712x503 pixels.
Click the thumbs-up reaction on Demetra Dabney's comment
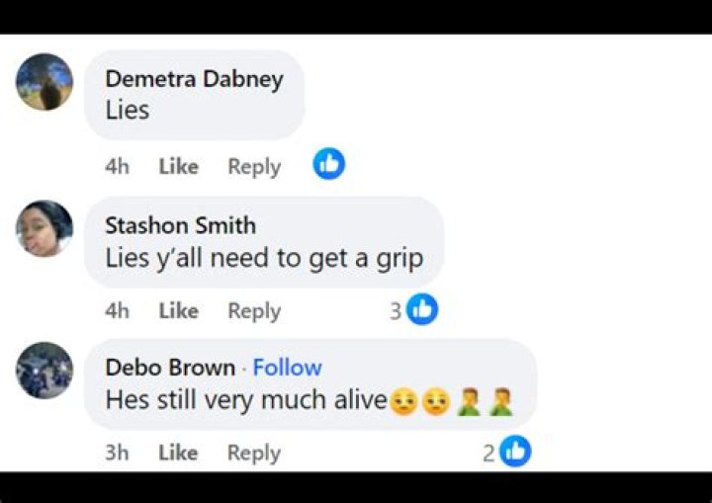328,164
